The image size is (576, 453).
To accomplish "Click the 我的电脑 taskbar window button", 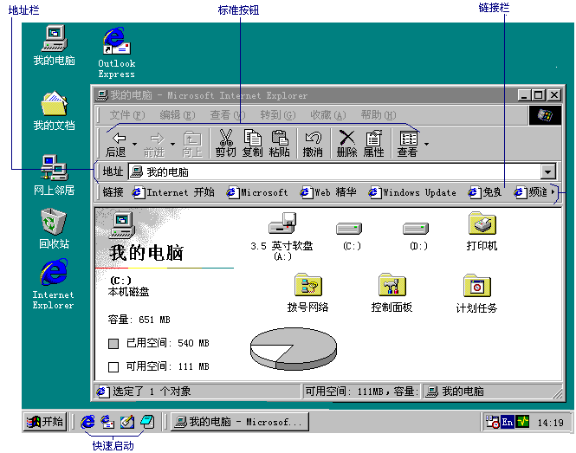I will (240, 422).
